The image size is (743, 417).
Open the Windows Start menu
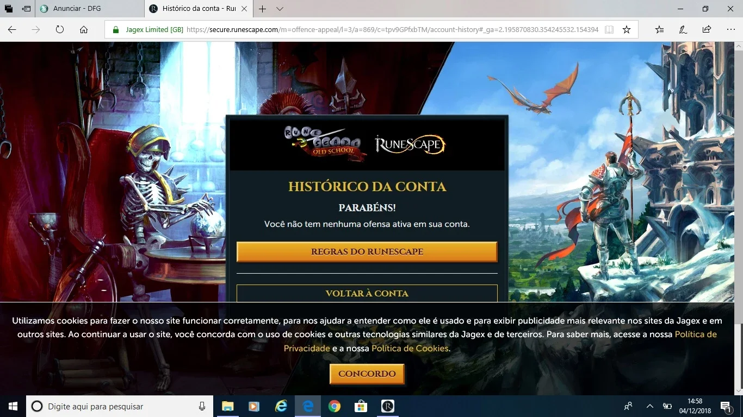click(x=13, y=406)
